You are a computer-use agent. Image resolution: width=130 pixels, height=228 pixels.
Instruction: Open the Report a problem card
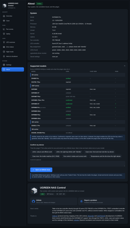[102, 201]
